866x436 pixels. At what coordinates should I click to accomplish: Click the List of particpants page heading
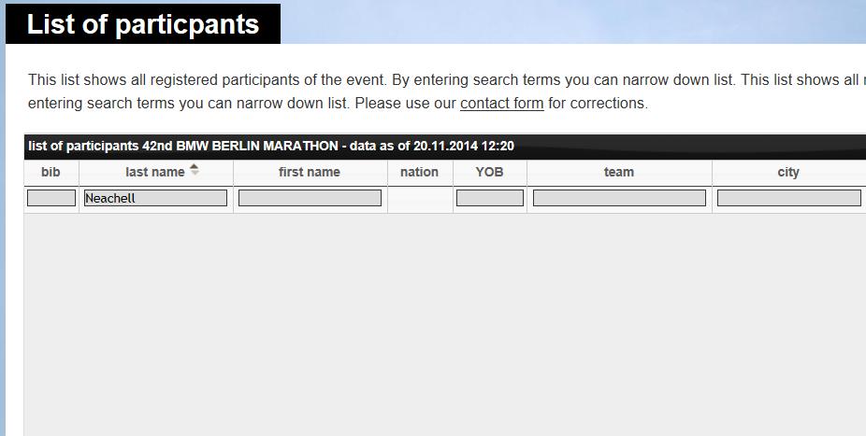143,23
